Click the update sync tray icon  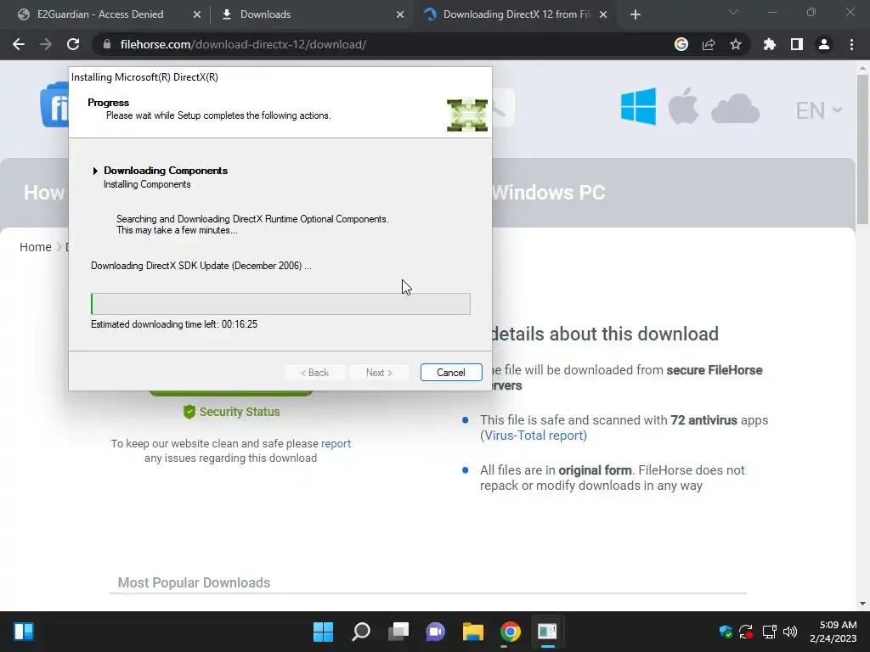pyautogui.click(x=746, y=632)
